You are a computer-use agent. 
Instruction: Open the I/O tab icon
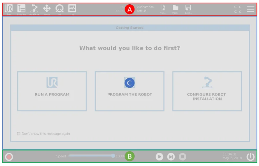point(59,9)
